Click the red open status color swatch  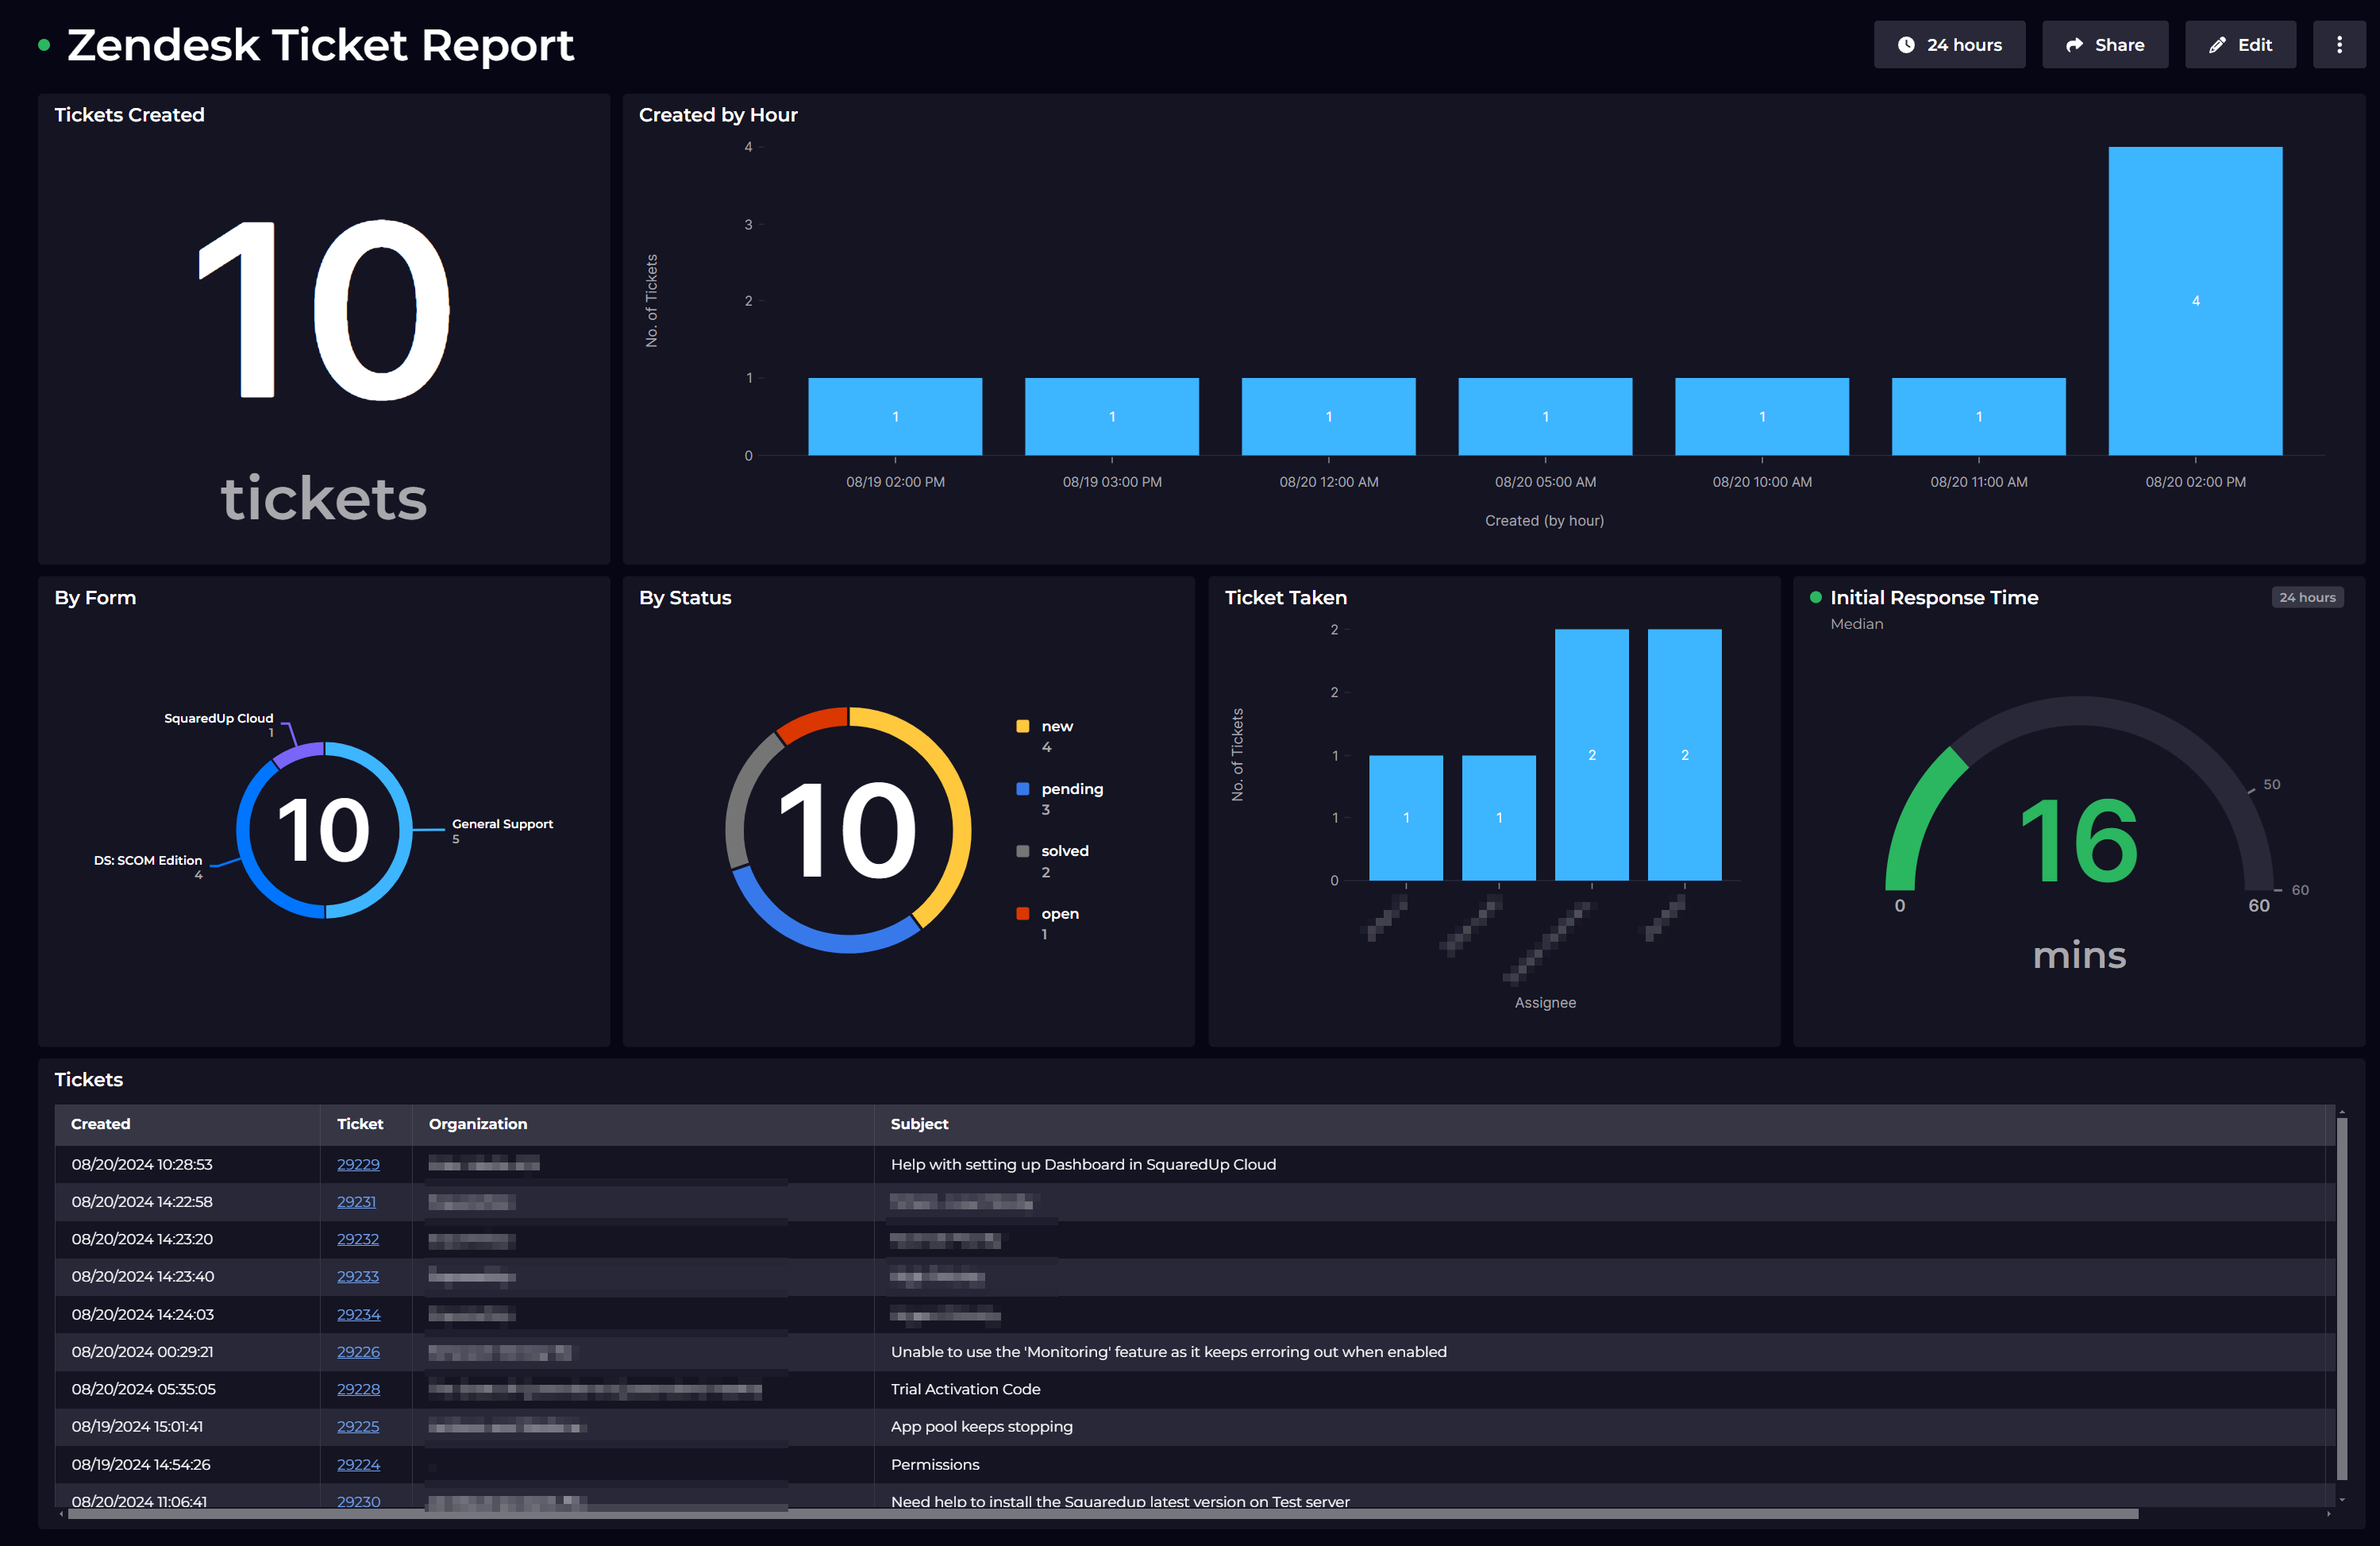1022,913
